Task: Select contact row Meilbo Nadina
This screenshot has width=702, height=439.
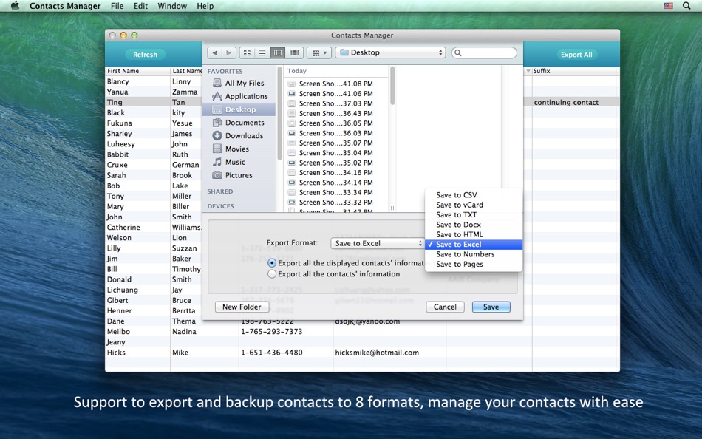Action: 363,332
